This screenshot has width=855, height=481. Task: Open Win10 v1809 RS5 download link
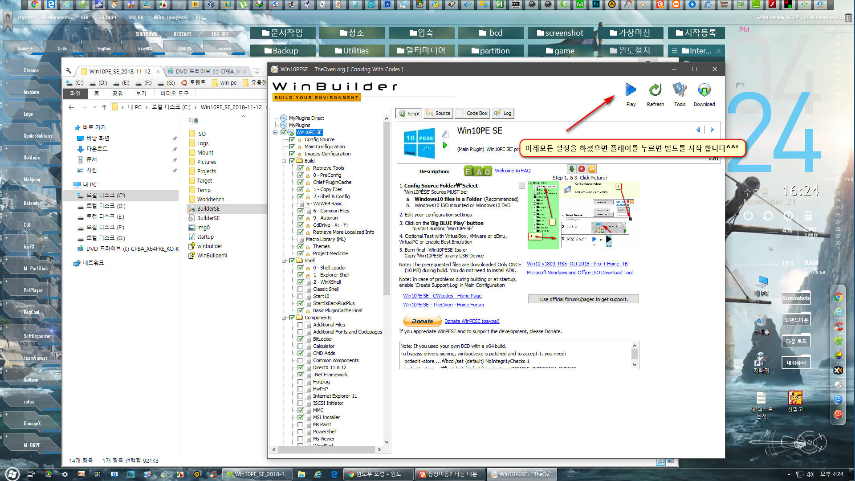click(577, 264)
